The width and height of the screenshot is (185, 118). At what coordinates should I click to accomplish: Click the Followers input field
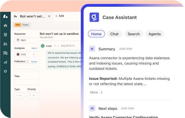tap(26, 67)
